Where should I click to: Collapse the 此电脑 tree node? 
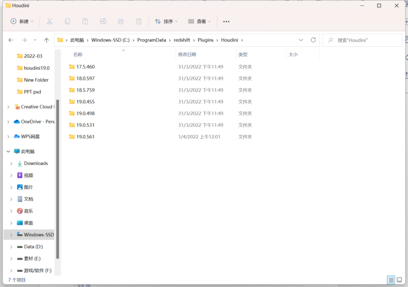8,152
